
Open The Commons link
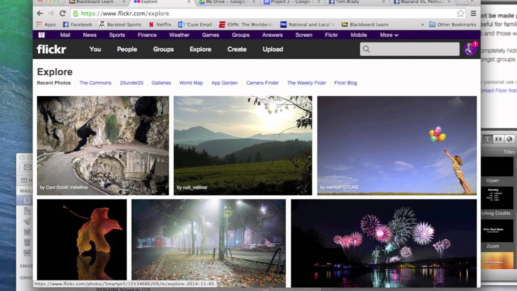coord(95,83)
